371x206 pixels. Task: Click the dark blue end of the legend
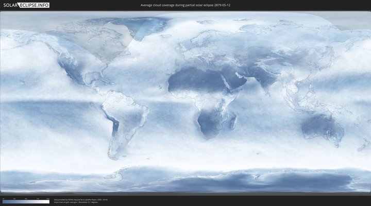tap(4, 201)
